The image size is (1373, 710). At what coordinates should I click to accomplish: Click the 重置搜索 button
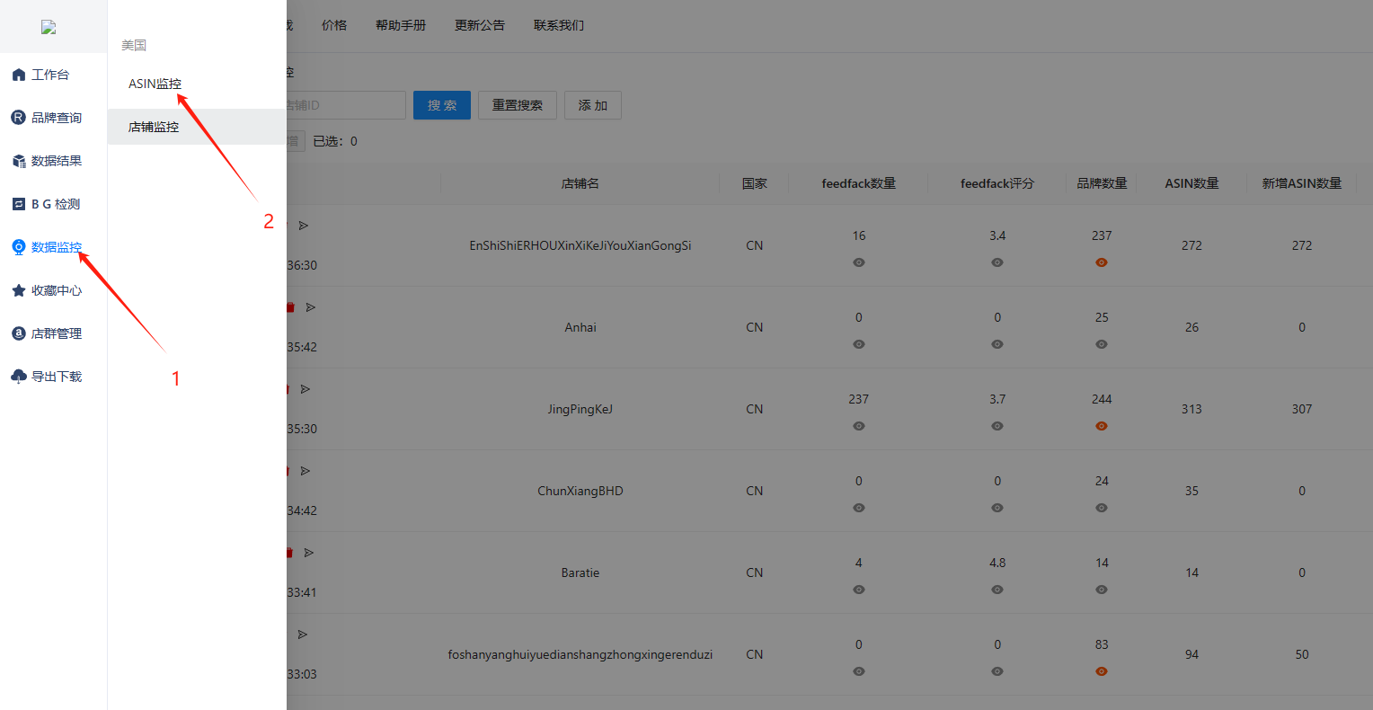(518, 105)
